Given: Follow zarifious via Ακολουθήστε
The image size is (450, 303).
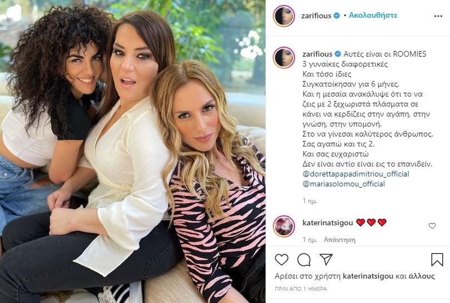Looking at the screenshot, I should point(373,15).
